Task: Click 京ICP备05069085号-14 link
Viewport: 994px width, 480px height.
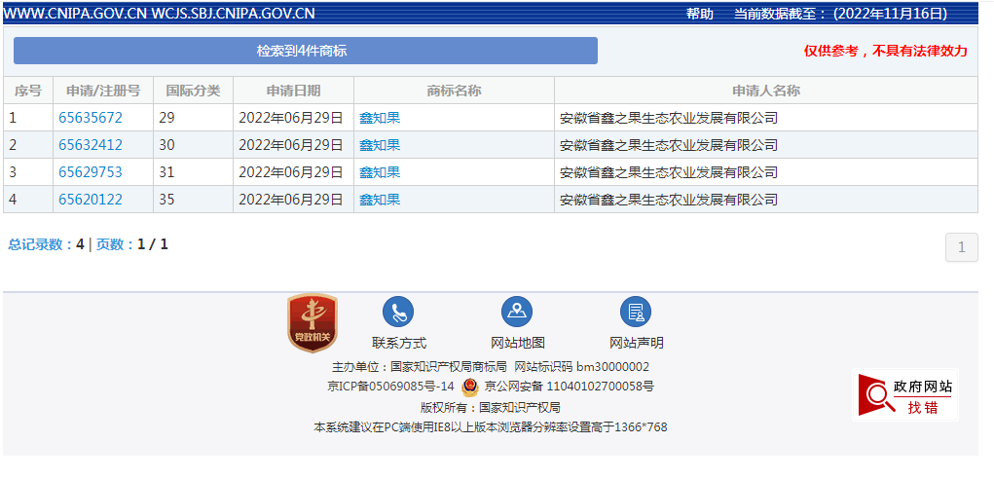Action: tap(390, 387)
